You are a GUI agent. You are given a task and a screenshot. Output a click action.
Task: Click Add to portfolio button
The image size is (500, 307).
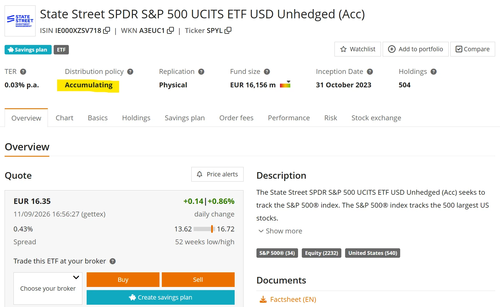pyautogui.click(x=416, y=49)
